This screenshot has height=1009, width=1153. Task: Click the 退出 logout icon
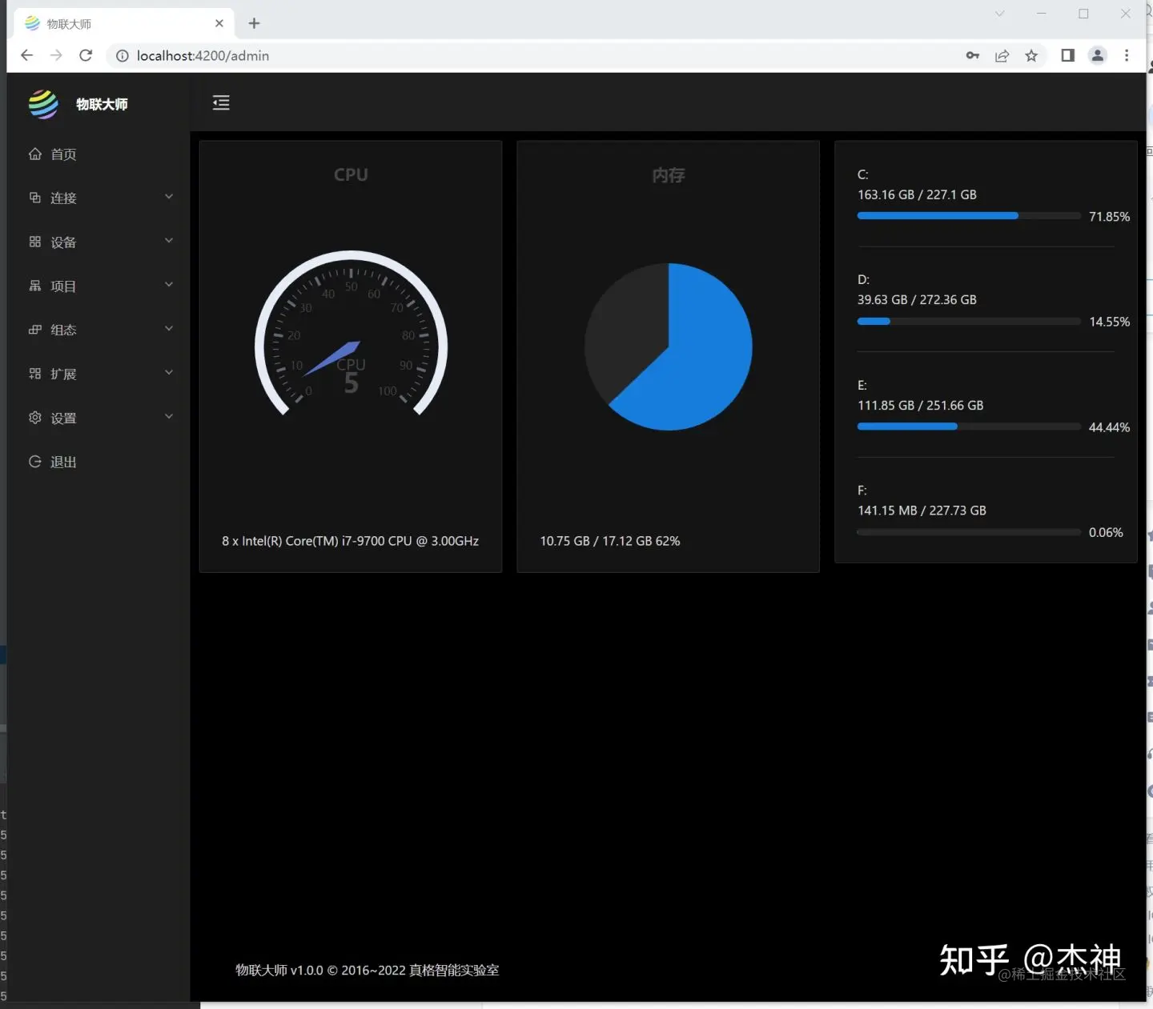[35, 462]
